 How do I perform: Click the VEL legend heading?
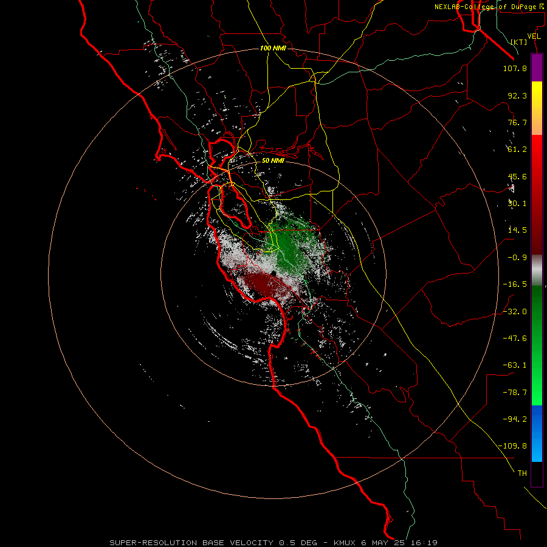click(x=534, y=36)
